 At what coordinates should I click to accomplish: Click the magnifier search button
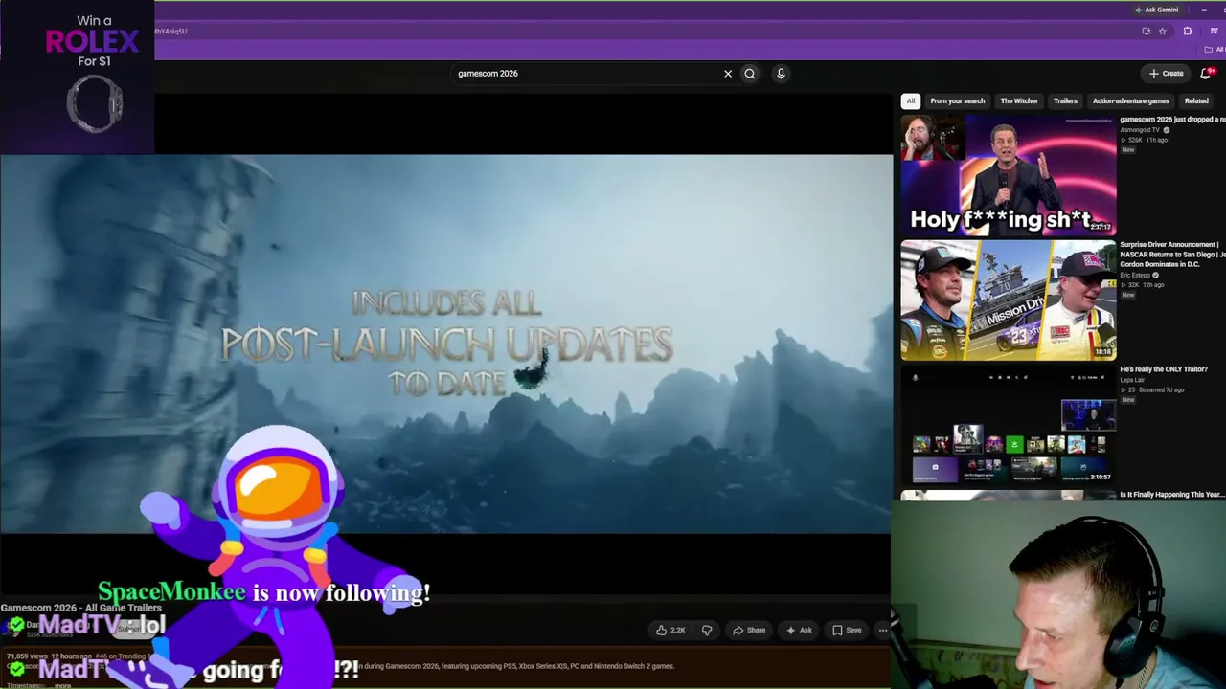(750, 74)
